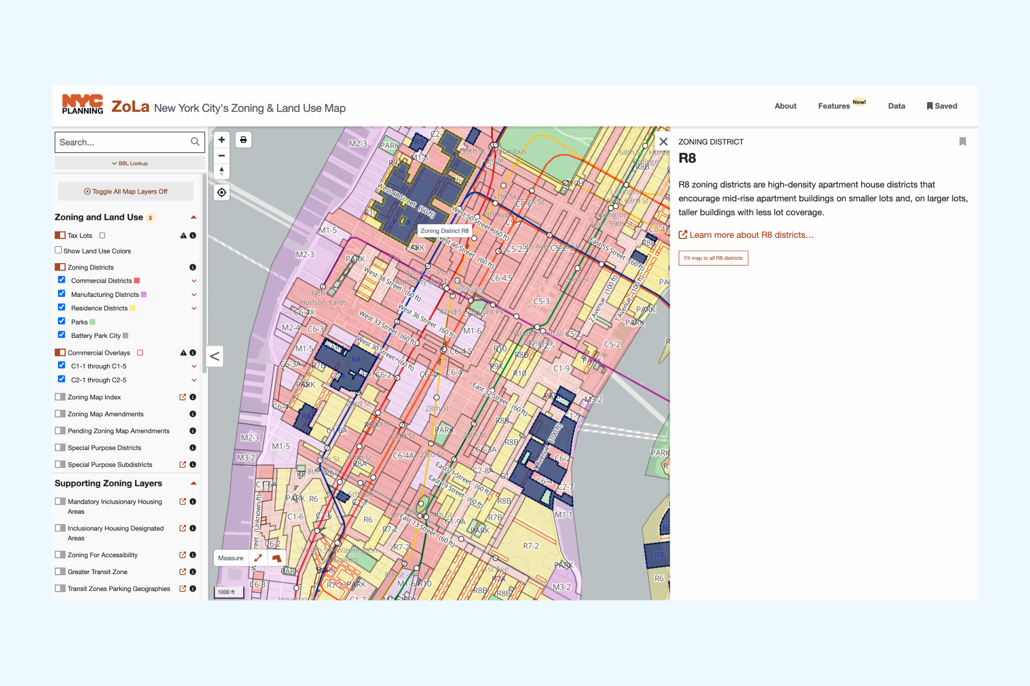Open the Features menu item
The image size is (1030, 686).
(834, 106)
